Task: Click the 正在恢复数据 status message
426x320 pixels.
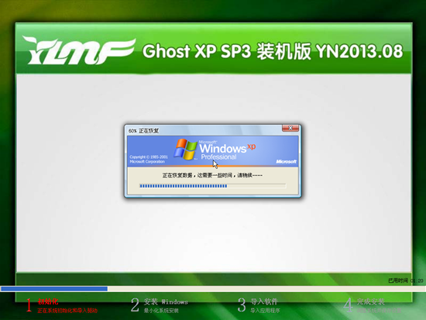Action: [x=212, y=175]
